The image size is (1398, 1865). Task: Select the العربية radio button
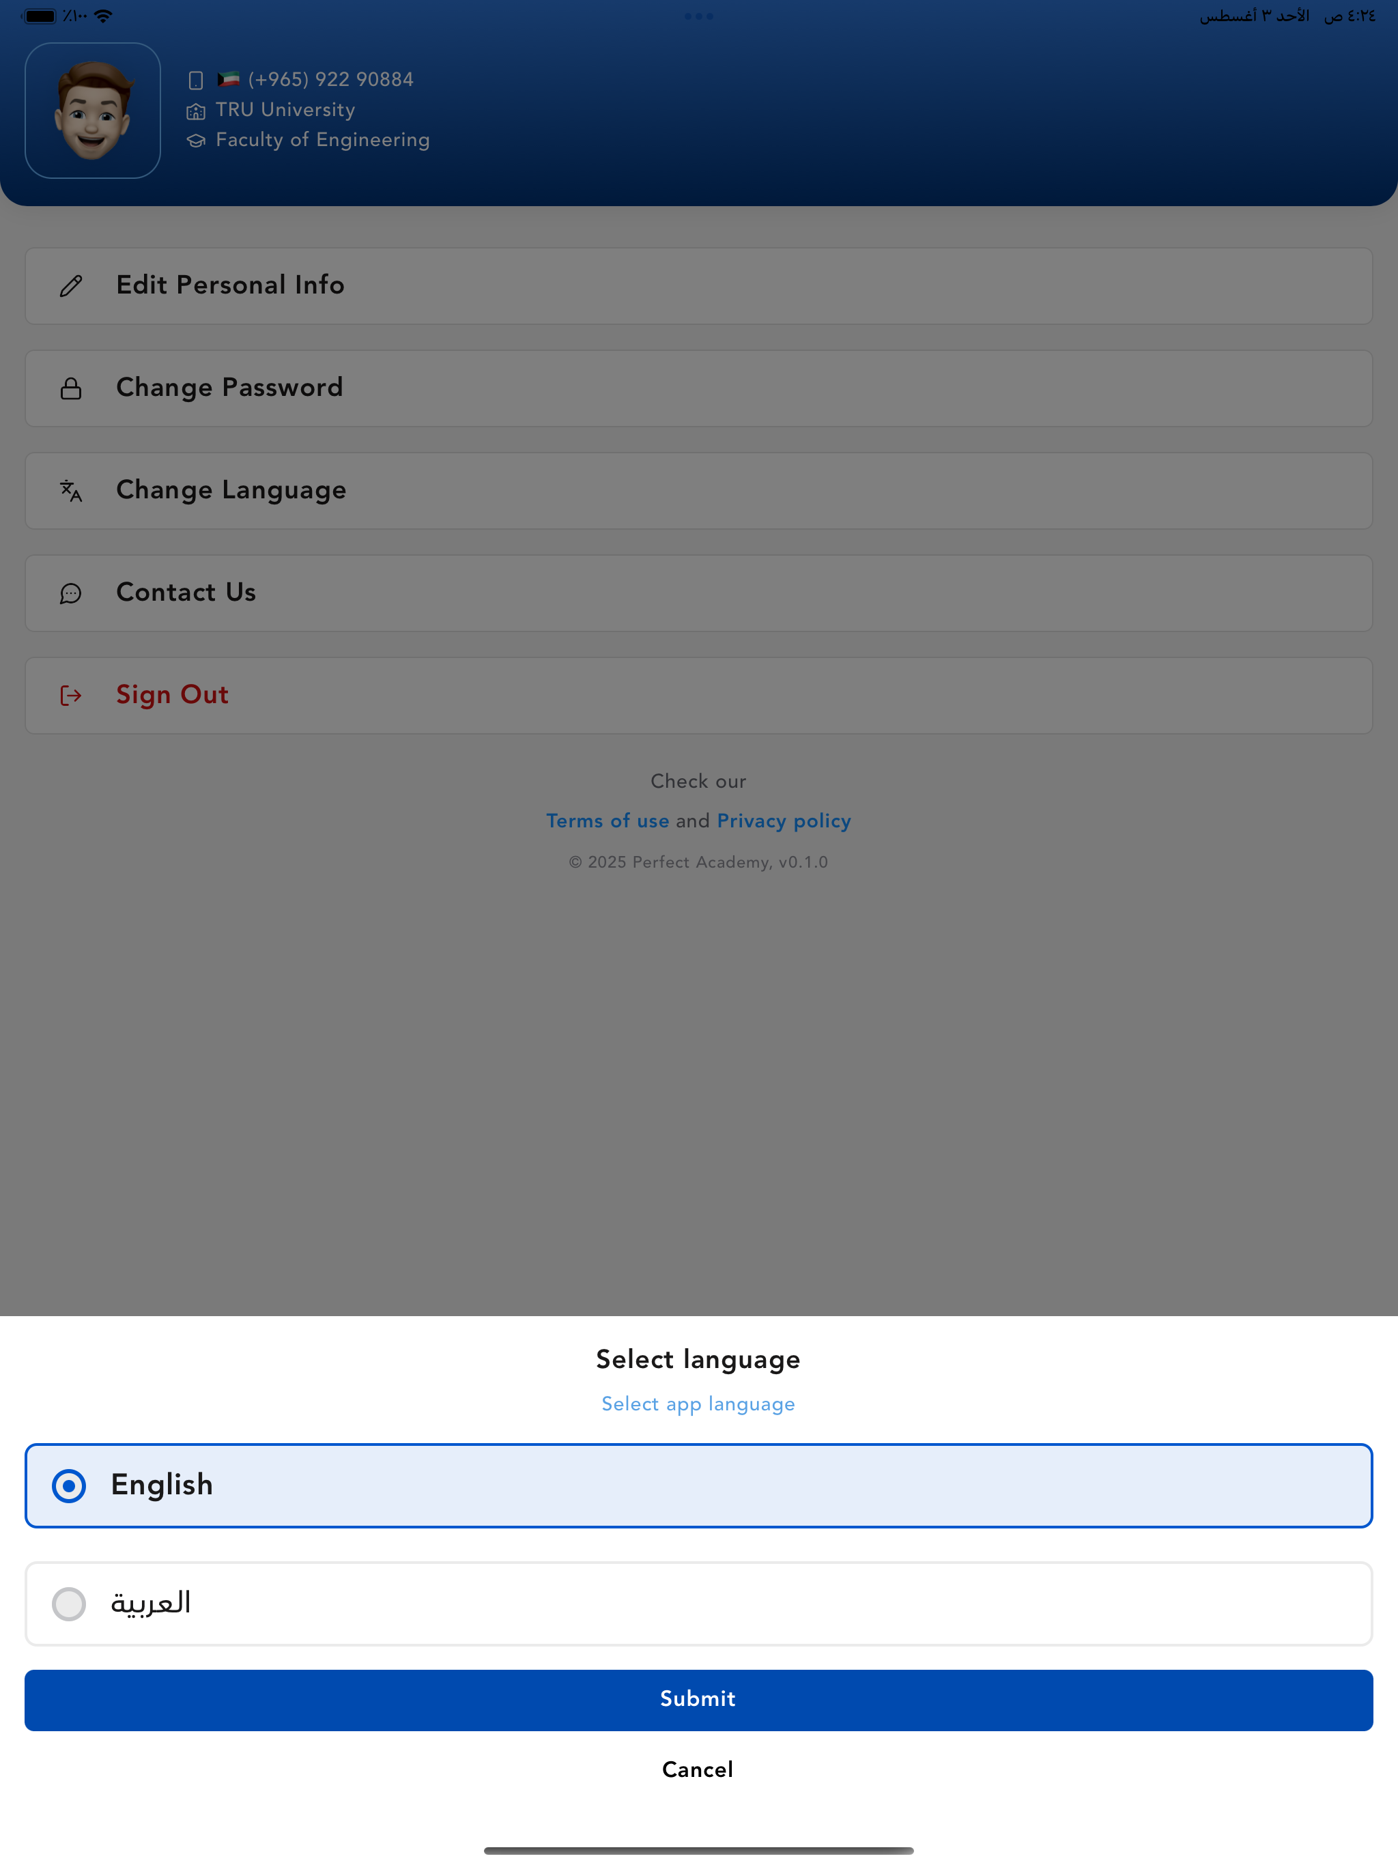pos(69,1604)
